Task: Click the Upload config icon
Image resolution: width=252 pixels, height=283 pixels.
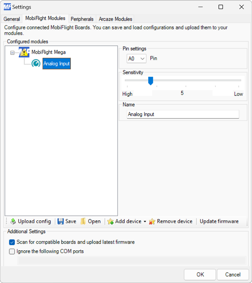Action: 13,221
